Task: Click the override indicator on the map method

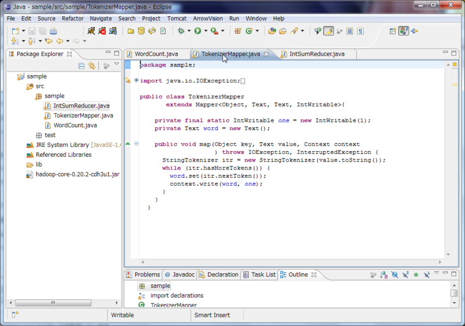Action: tap(128, 144)
